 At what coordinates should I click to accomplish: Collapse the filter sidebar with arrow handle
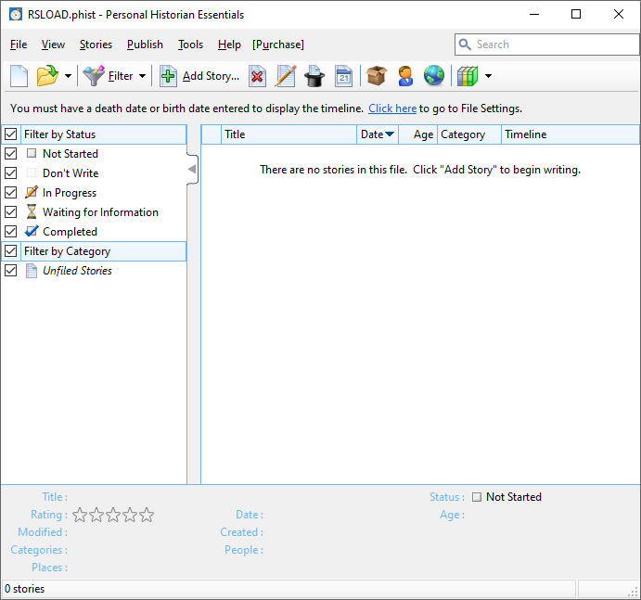(192, 169)
